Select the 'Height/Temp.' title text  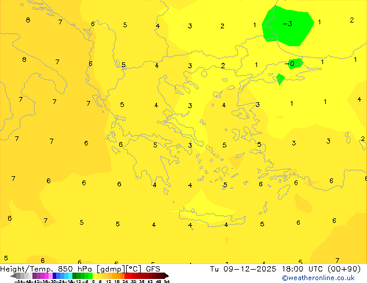26,269
